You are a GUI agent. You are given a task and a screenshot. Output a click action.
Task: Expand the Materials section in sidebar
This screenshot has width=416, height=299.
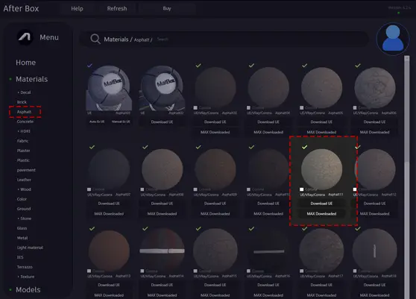pyautogui.click(x=31, y=79)
